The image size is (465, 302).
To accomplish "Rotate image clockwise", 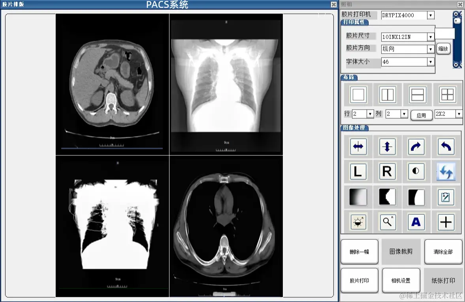I will 416,147.
